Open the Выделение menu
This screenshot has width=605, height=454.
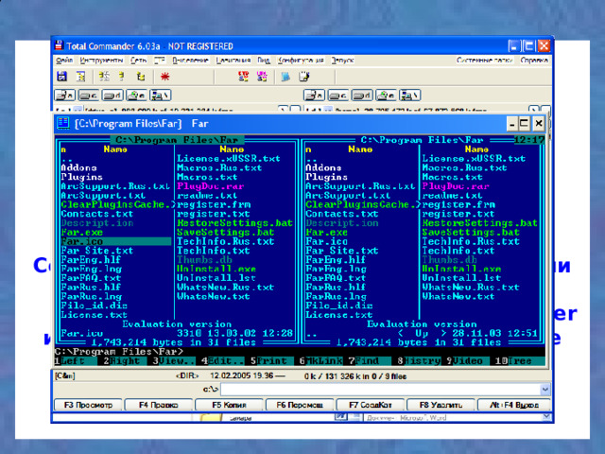pyautogui.click(x=190, y=61)
